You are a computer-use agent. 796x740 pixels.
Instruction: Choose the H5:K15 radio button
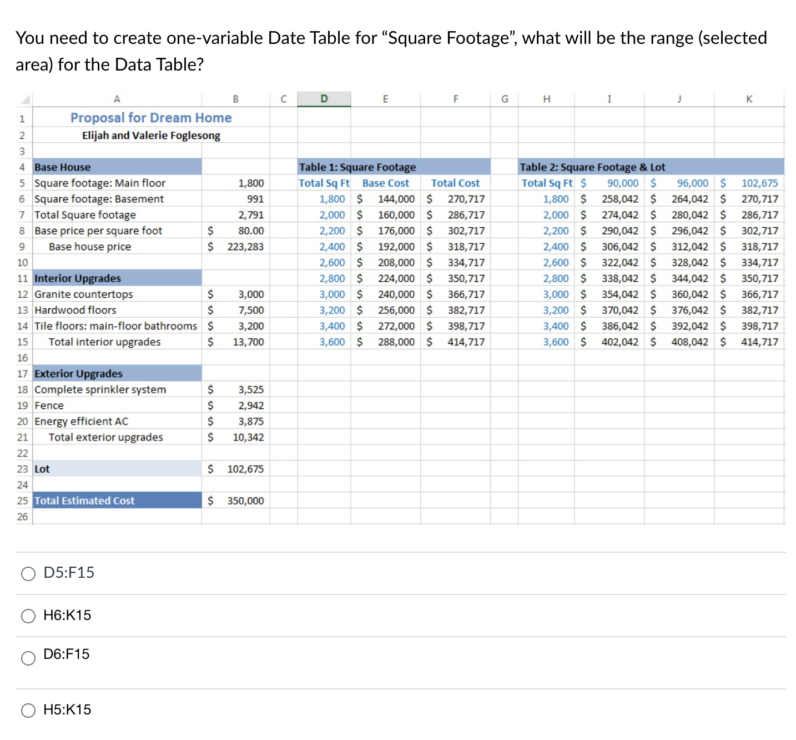point(28,710)
